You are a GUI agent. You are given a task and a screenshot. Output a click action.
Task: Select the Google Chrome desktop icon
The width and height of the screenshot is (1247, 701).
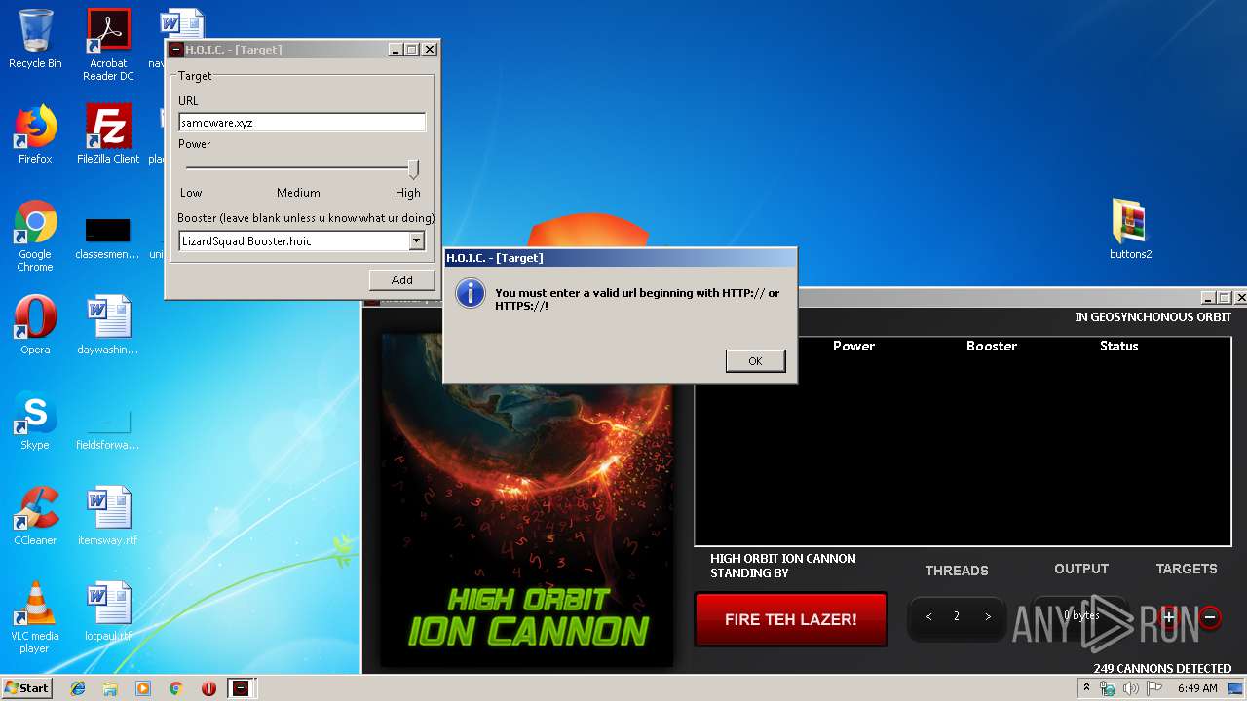pos(35,236)
